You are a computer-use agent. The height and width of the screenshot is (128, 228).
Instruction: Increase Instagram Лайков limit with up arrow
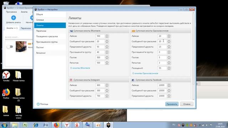tap(107, 84)
